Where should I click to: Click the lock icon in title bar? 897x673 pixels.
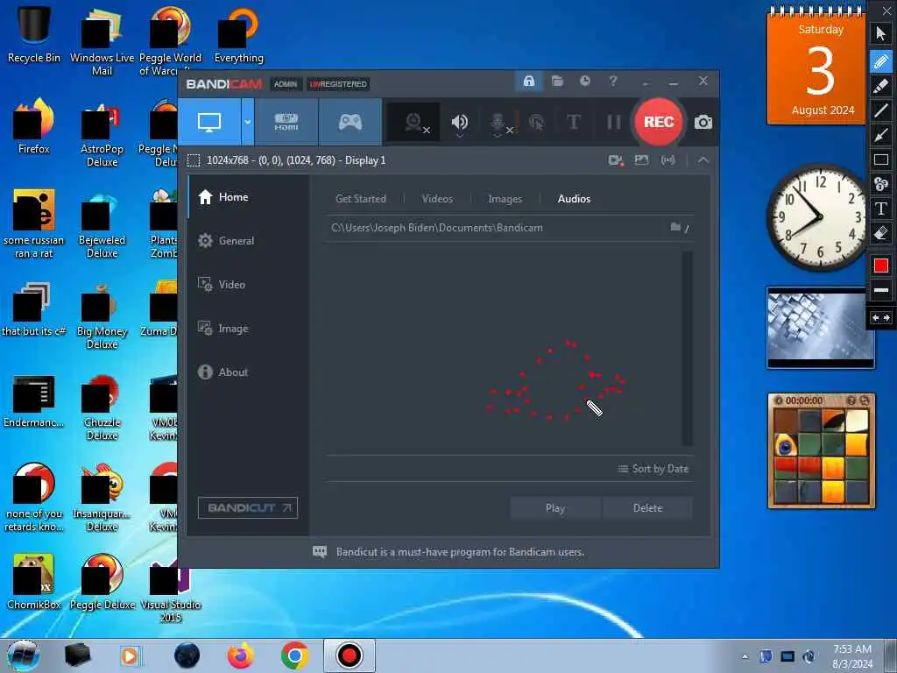coord(529,81)
